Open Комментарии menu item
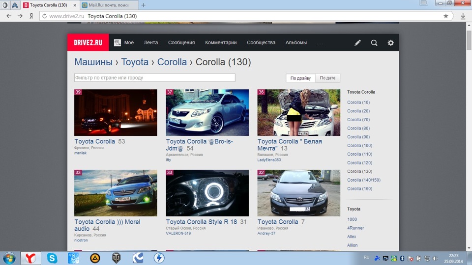This screenshot has height=265, width=472. pyautogui.click(x=221, y=43)
